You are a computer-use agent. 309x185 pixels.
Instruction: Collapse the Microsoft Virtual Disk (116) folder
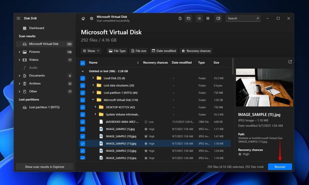(x=93, y=100)
